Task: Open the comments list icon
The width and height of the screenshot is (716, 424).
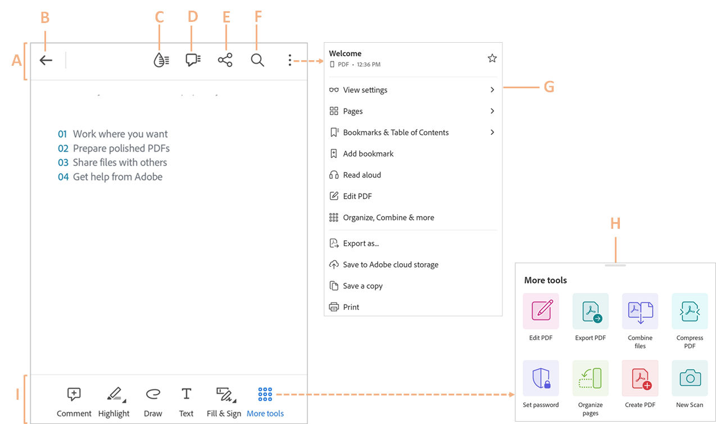Action: point(193,60)
